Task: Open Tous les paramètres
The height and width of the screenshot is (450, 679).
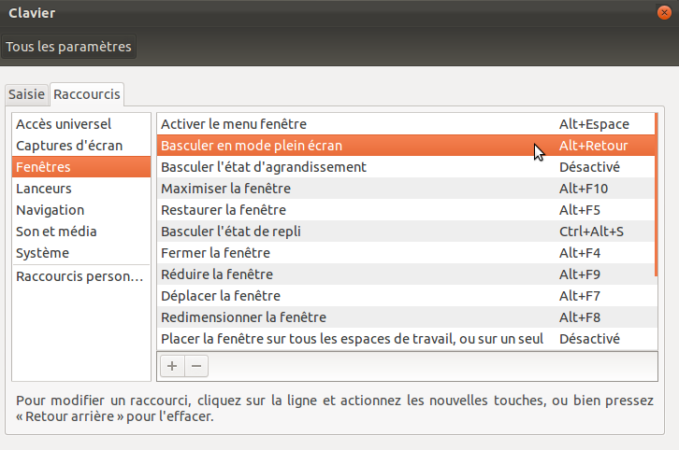Action: tap(69, 46)
